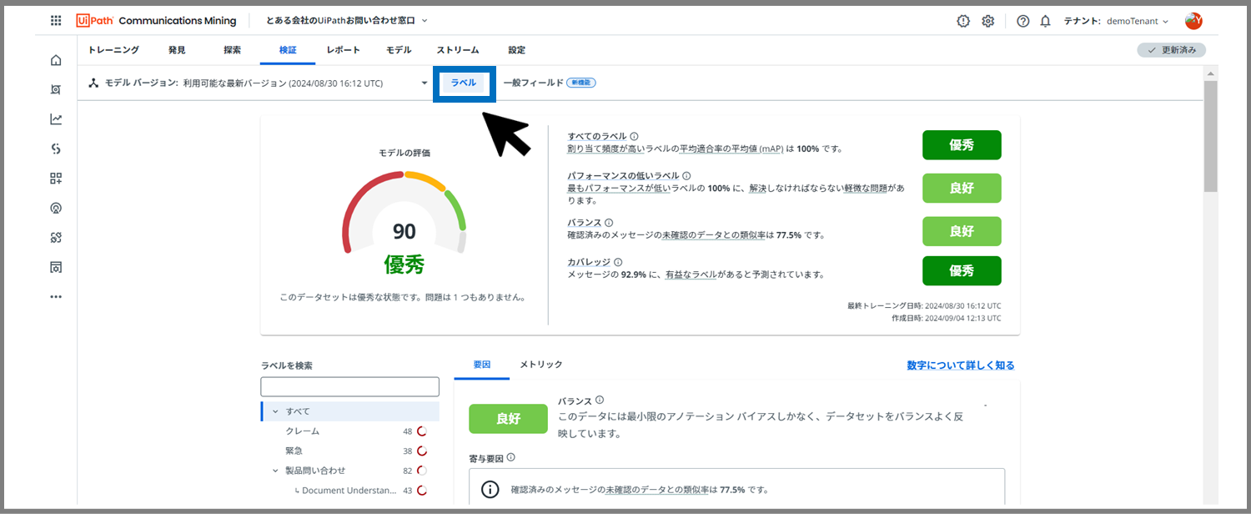Click the page vertical scrollbar
Viewport: 1251px width, 514px height.
(x=1211, y=138)
